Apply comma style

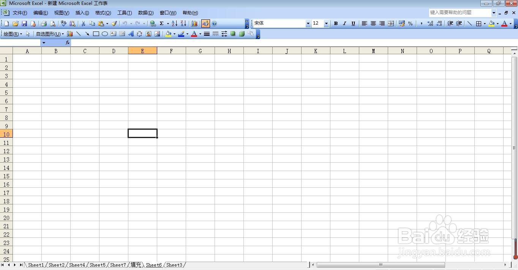[x=421, y=24]
